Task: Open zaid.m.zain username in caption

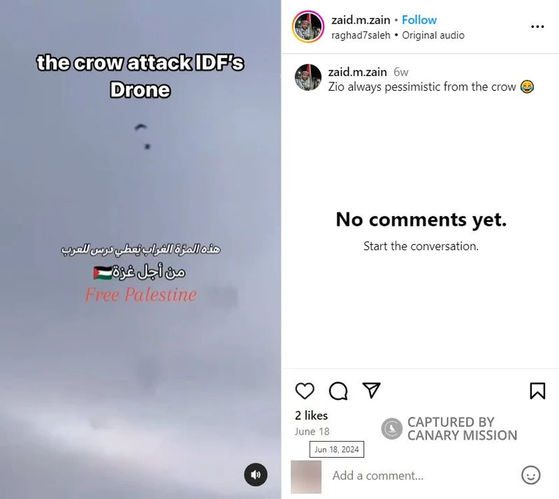Action: pyautogui.click(x=358, y=72)
